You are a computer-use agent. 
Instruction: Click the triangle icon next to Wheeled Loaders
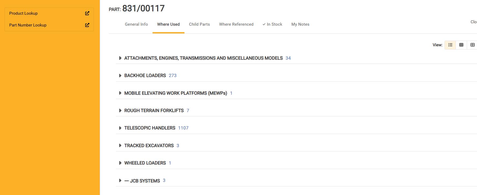tap(120, 163)
